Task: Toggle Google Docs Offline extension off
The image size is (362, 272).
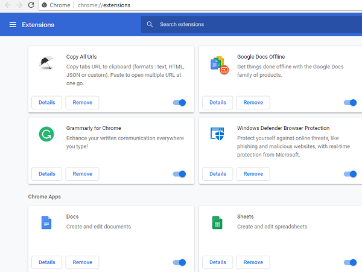Action: [350, 103]
